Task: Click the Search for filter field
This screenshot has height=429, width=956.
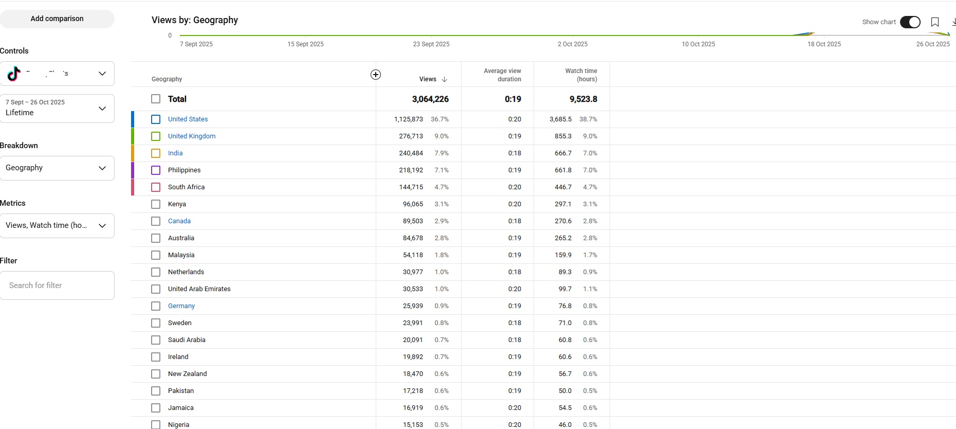Action: click(57, 285)
